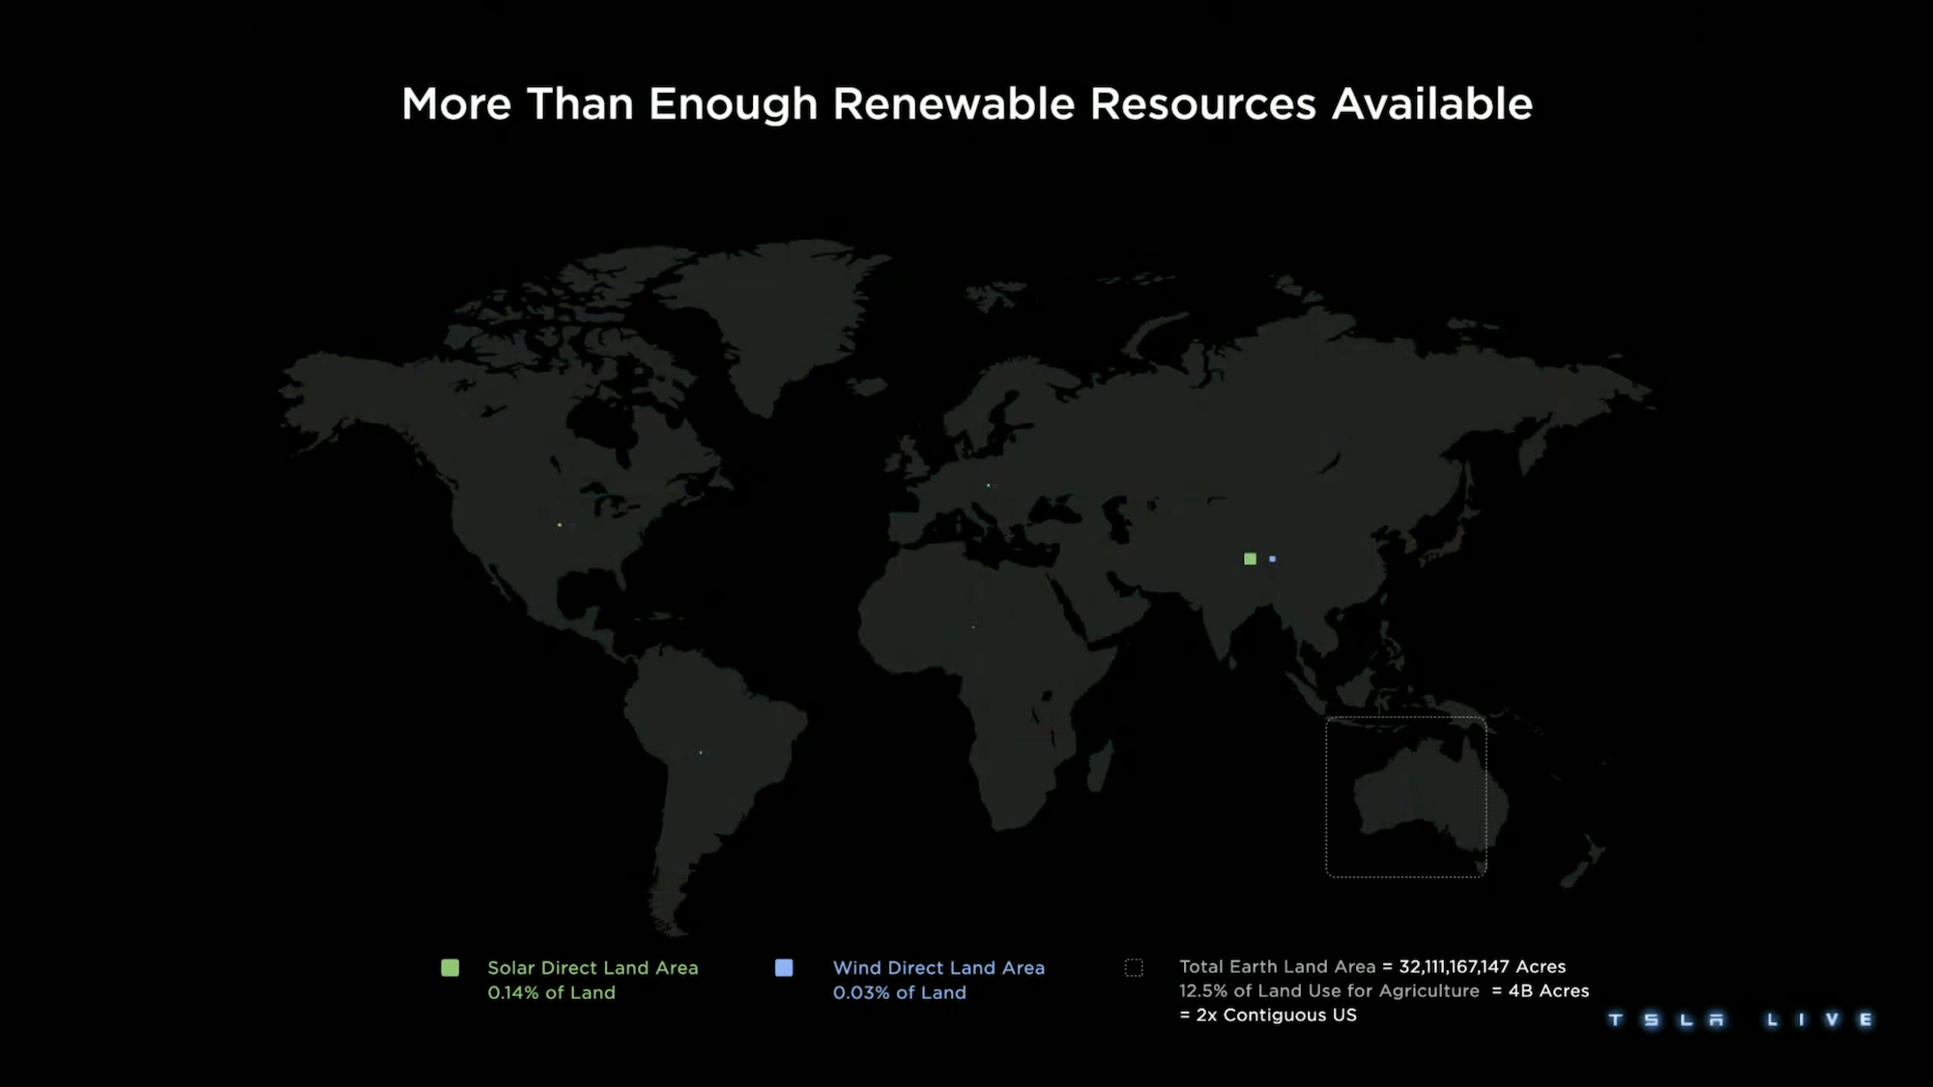The image size is (1933, 1087).
Task: Click the dotted-outline legend square
Action: coord(1134,967)
